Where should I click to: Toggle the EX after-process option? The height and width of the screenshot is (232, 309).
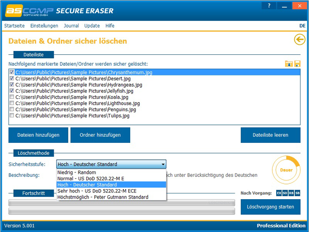pyautogui.click(x=279, y=193)
